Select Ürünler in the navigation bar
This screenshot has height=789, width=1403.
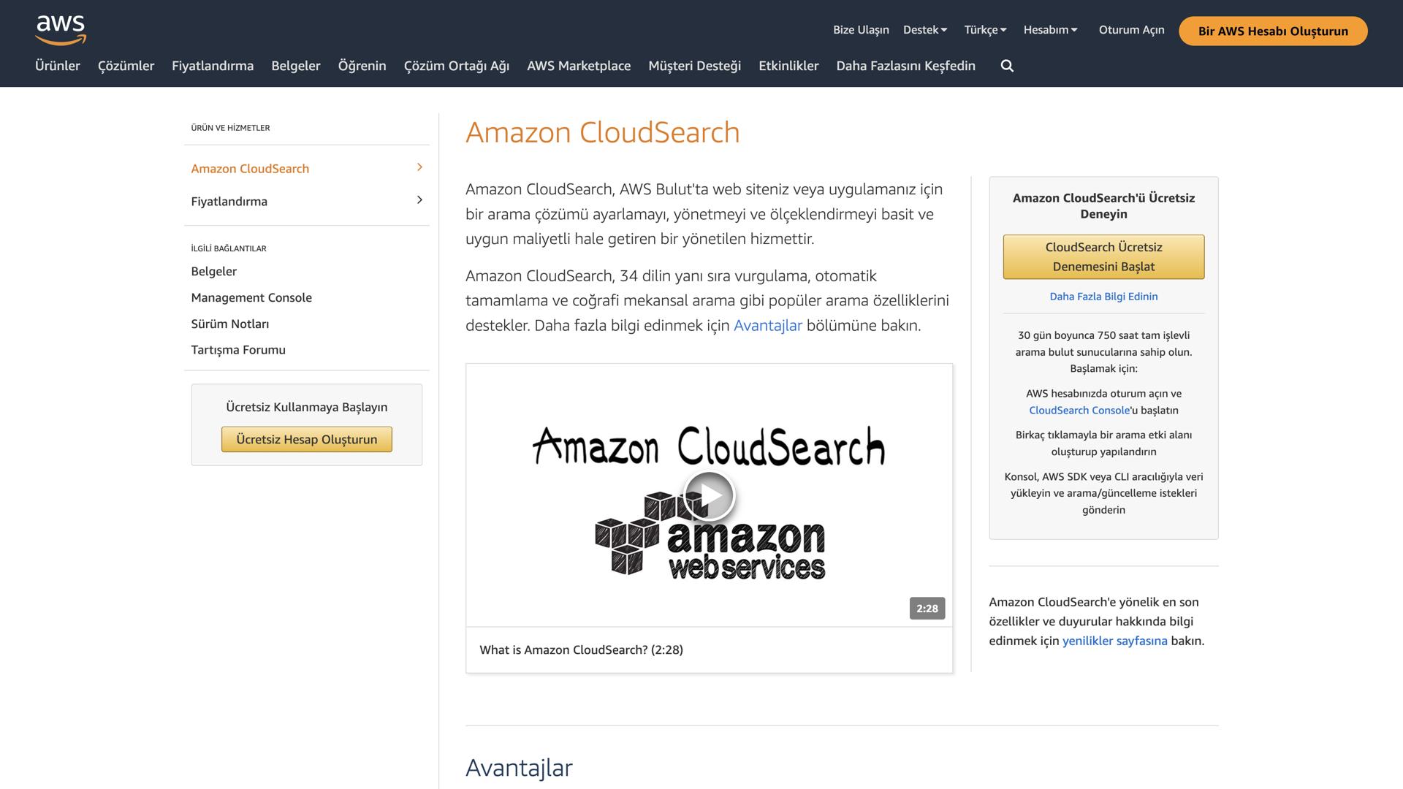(58, 66)
